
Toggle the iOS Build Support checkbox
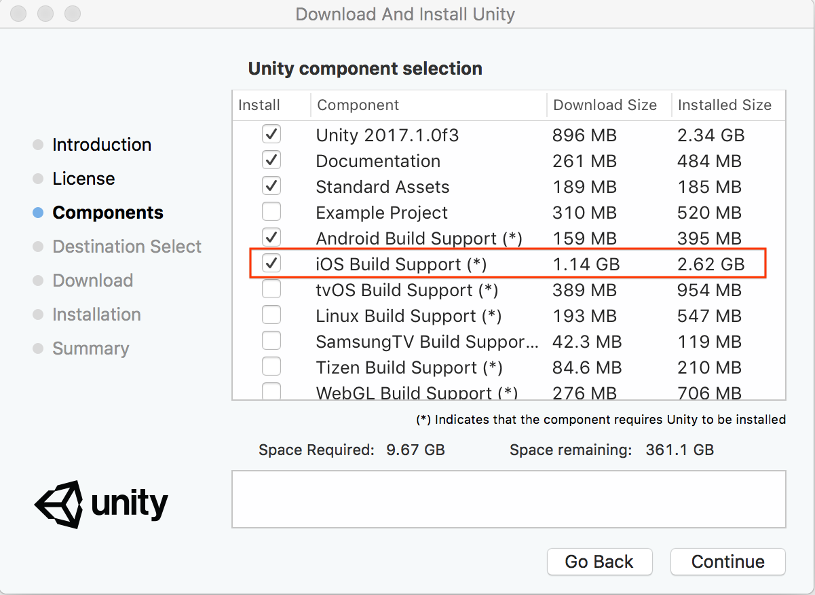click(x=271, y=264)
